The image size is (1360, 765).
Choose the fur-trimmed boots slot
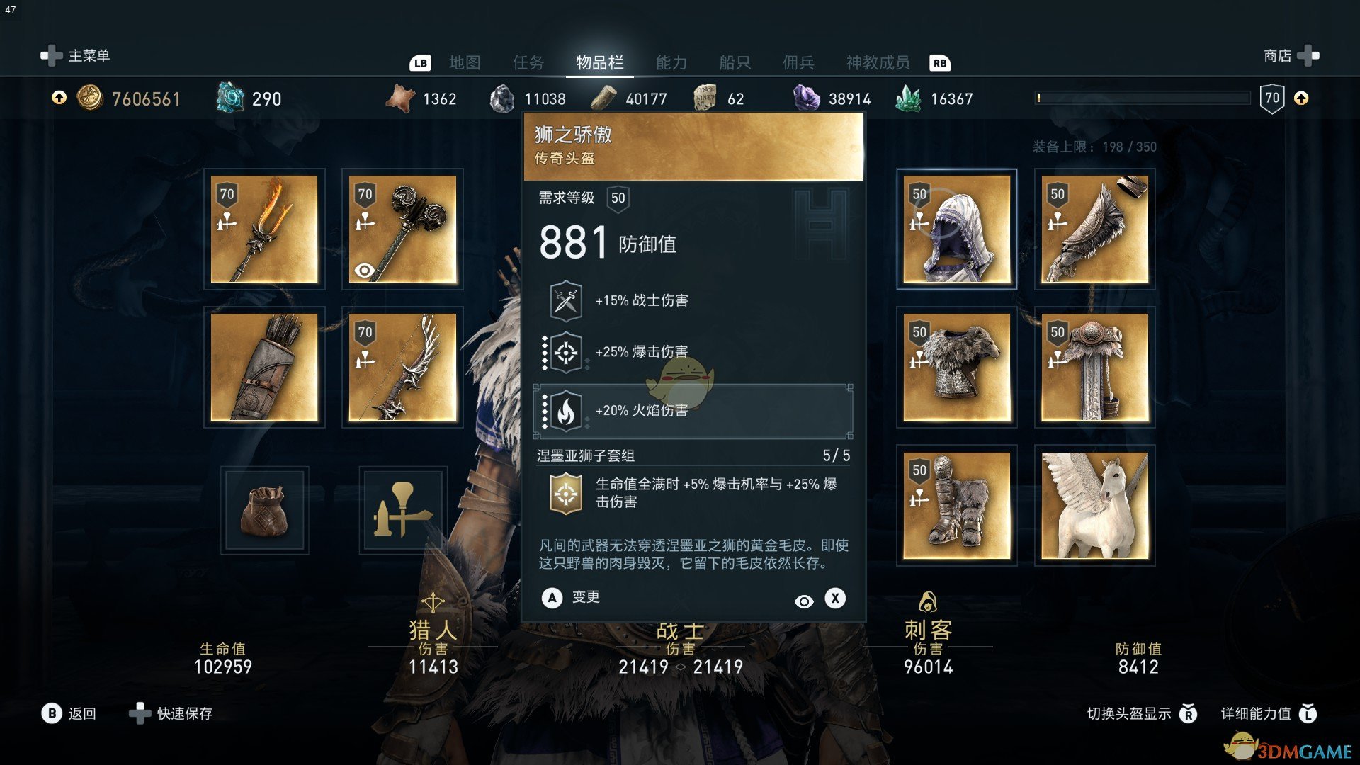(x=956, y=505)
